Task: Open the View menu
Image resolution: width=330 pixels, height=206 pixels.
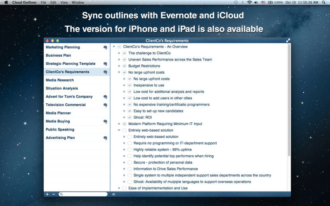Action: click(64, 2)
